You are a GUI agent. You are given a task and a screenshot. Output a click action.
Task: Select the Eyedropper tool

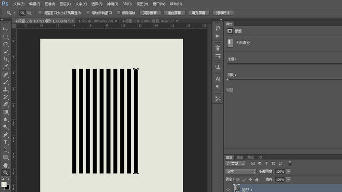point(5,66)
